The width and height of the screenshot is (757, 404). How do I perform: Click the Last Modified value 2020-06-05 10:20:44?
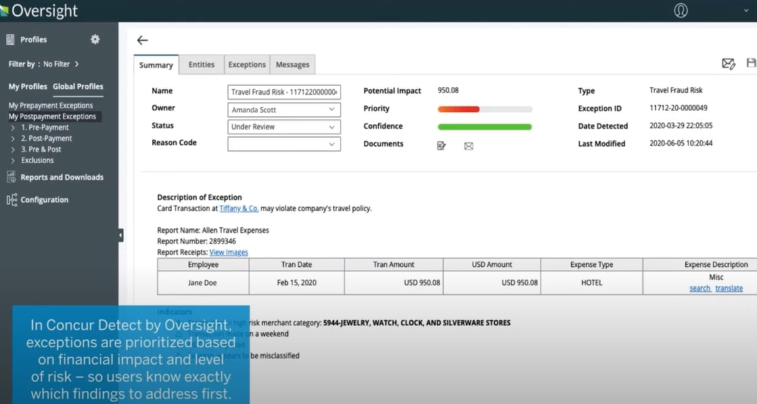(x=681, y=143)
